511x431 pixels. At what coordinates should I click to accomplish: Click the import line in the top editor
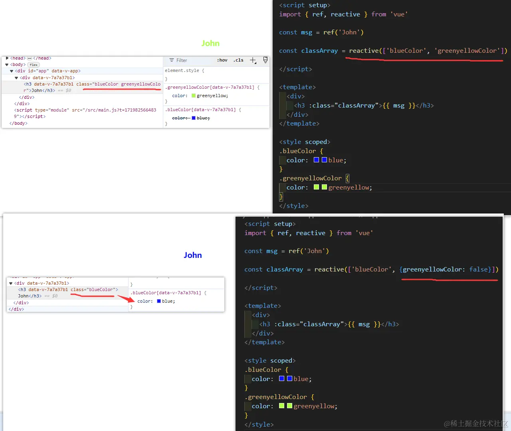(x=344, y=14)
